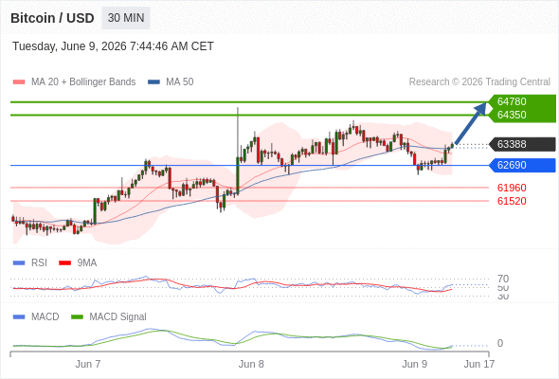The width and height of the screenshot is (559, 379).
Task: Click the MA 50 legend label
Action: click(180, 82)
